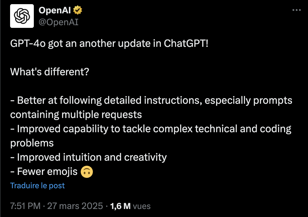Viewport: 308px width, 217px height.
Task: Click the containing multiple requests text
Action: tap(76, 115)
